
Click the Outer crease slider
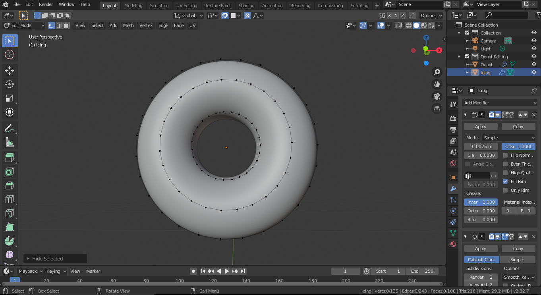(x=481, y=211)
